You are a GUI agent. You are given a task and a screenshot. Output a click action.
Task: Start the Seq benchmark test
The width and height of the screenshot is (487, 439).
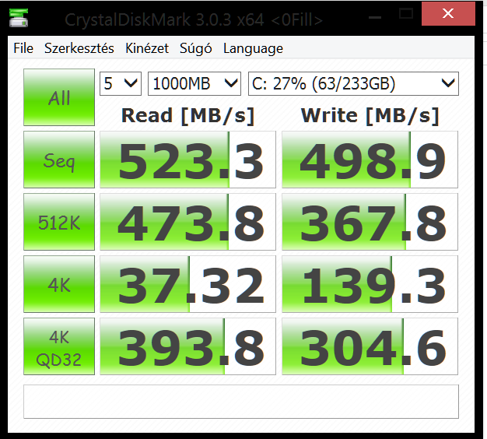59,160
